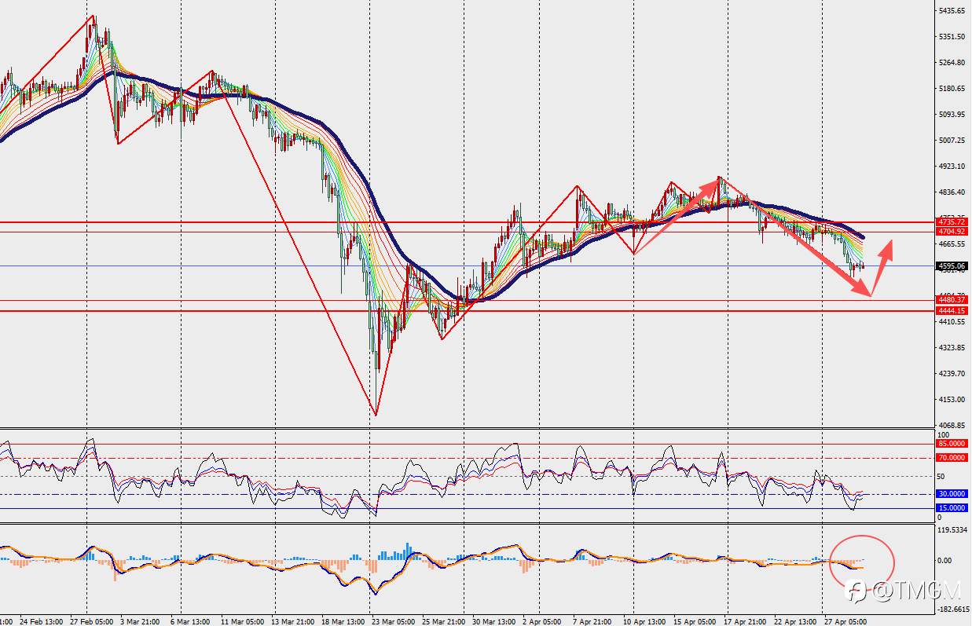
Task: Click the current price label 4595.06
Action: pyautogui.click(x=952, y=266)
